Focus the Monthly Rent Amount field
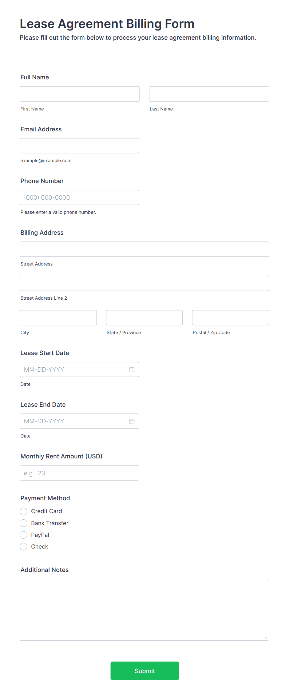Screen dimensions: 286x695 [79, 473]
